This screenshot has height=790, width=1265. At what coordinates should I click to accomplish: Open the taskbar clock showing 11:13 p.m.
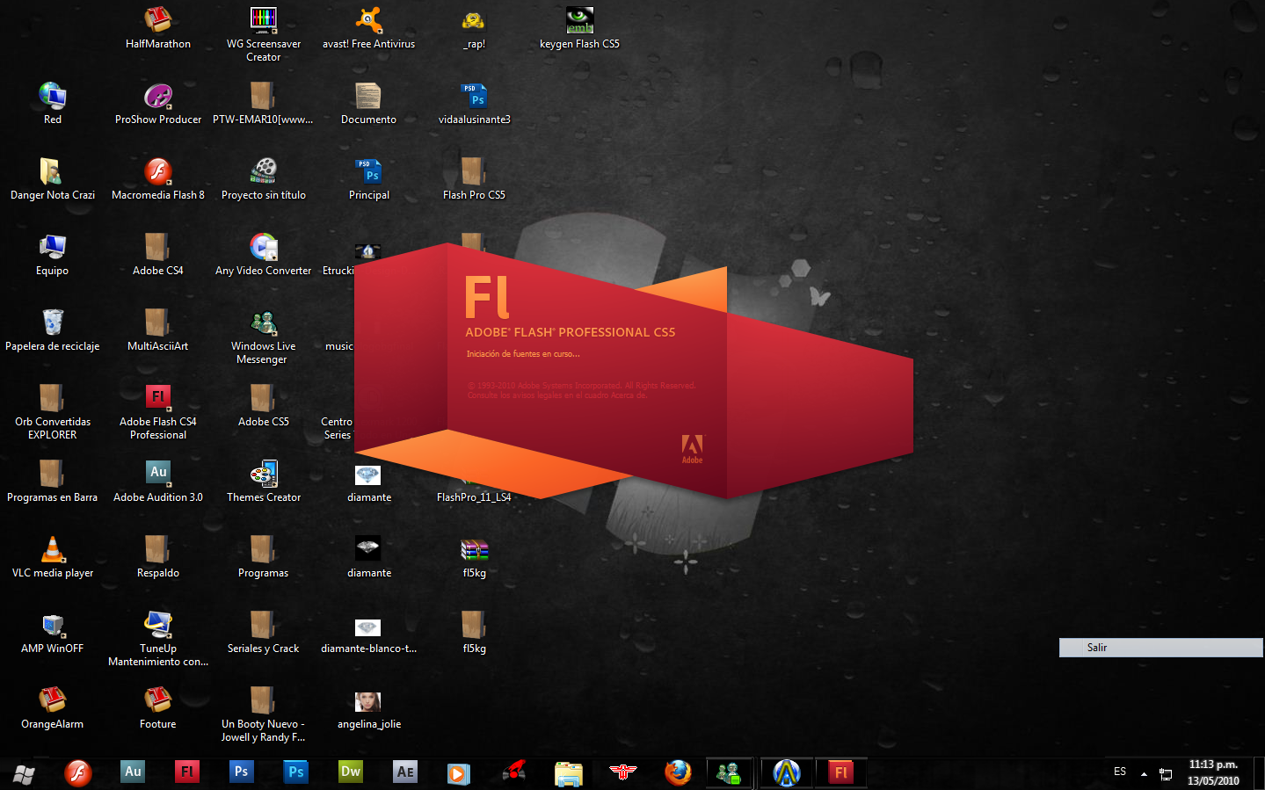click(x=1213, y=772)
